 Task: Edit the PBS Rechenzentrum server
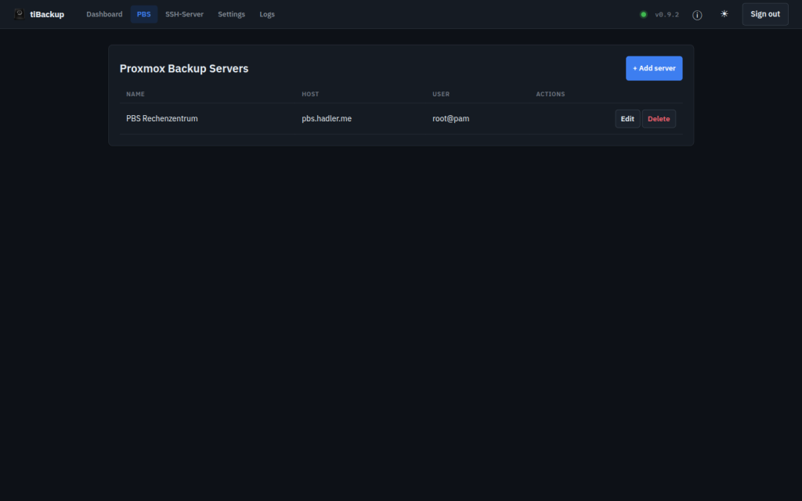627,119
